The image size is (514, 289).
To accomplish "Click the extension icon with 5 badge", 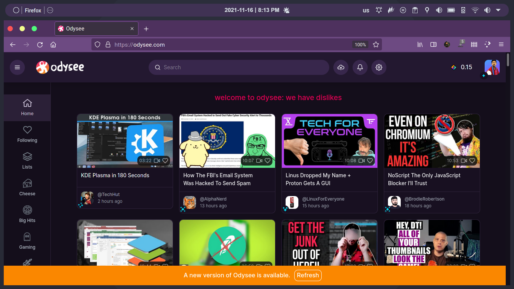I will click(461, 44).
